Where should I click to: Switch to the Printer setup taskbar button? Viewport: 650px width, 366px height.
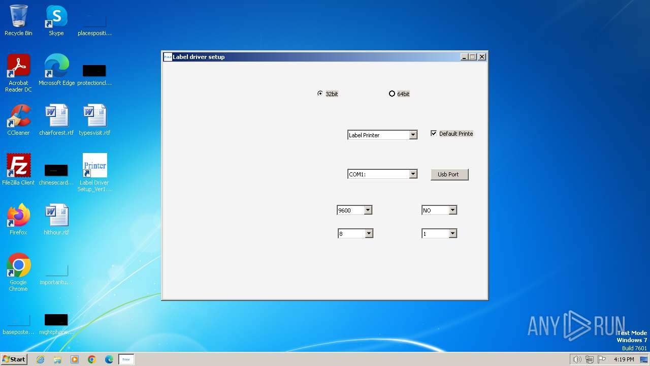(x=126, y=359)
